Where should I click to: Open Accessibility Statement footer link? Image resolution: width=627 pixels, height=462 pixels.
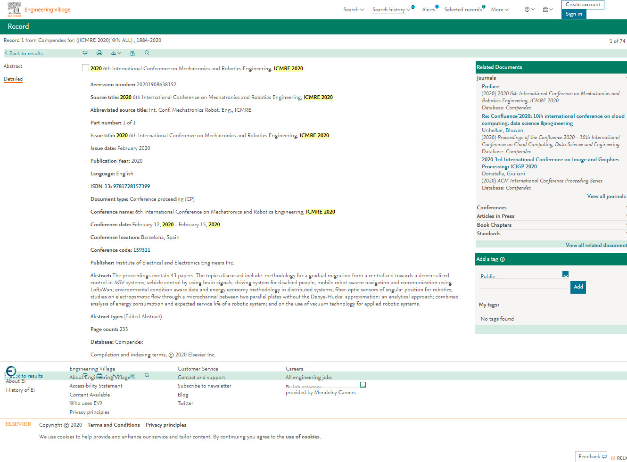[96, 386]
